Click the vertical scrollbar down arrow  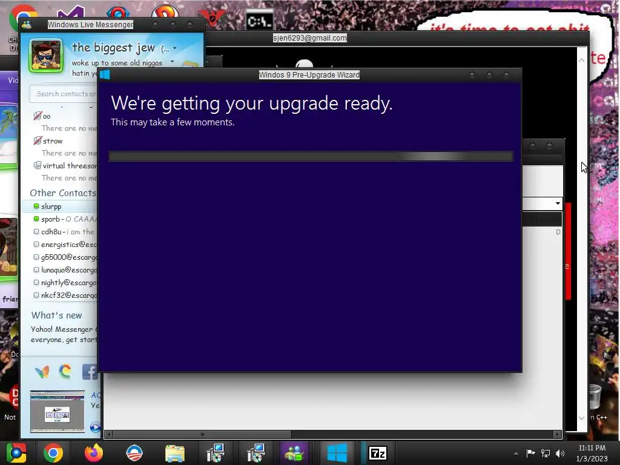581,418
